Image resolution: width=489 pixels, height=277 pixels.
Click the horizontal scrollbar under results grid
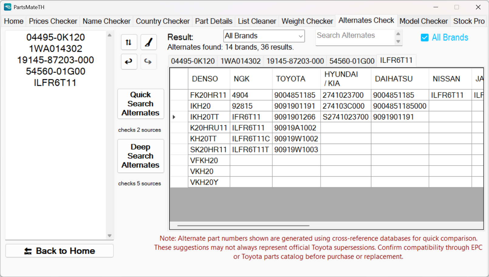(243, 226)
